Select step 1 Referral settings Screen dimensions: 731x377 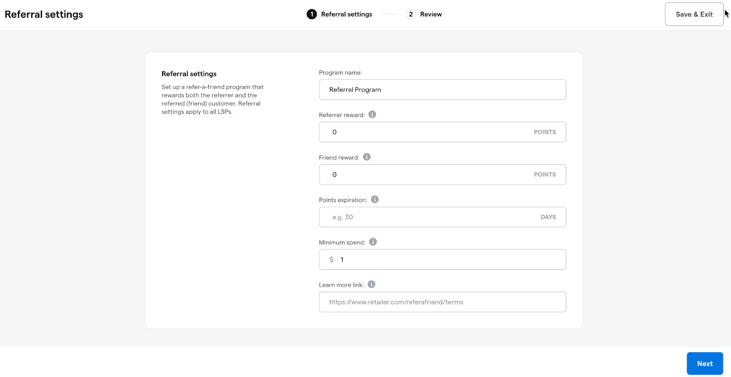click(x=339, y=14)
